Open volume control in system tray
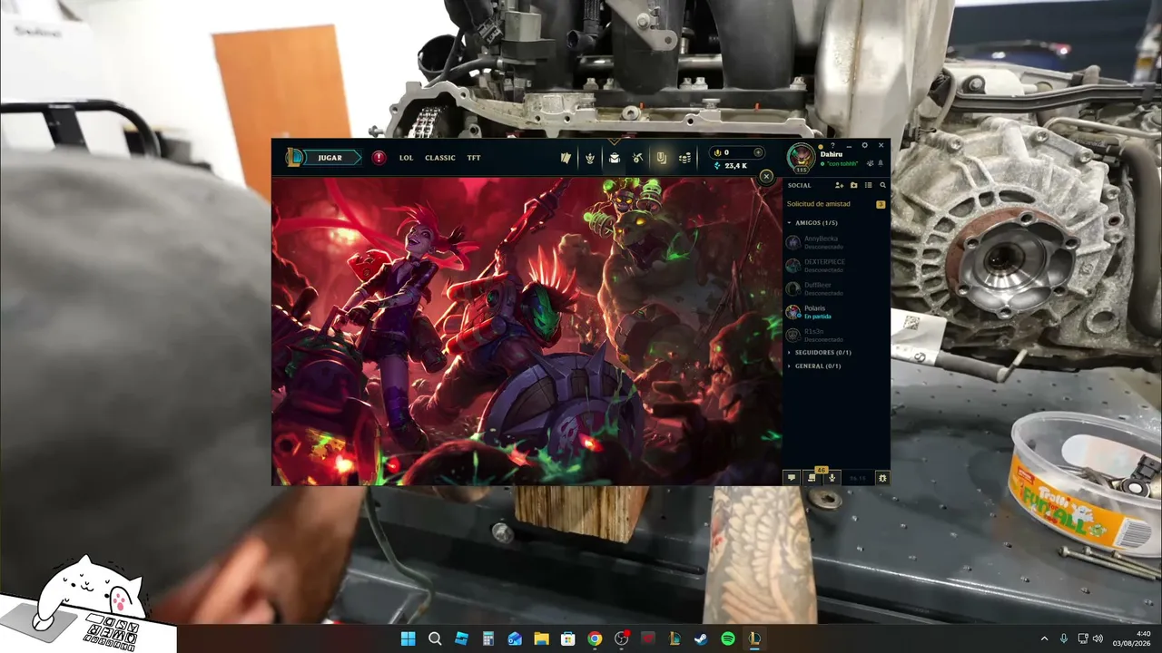Image resolution: width=1162 pixels, height=653 pixels. pyautogui.click(x=1098, y=638)
